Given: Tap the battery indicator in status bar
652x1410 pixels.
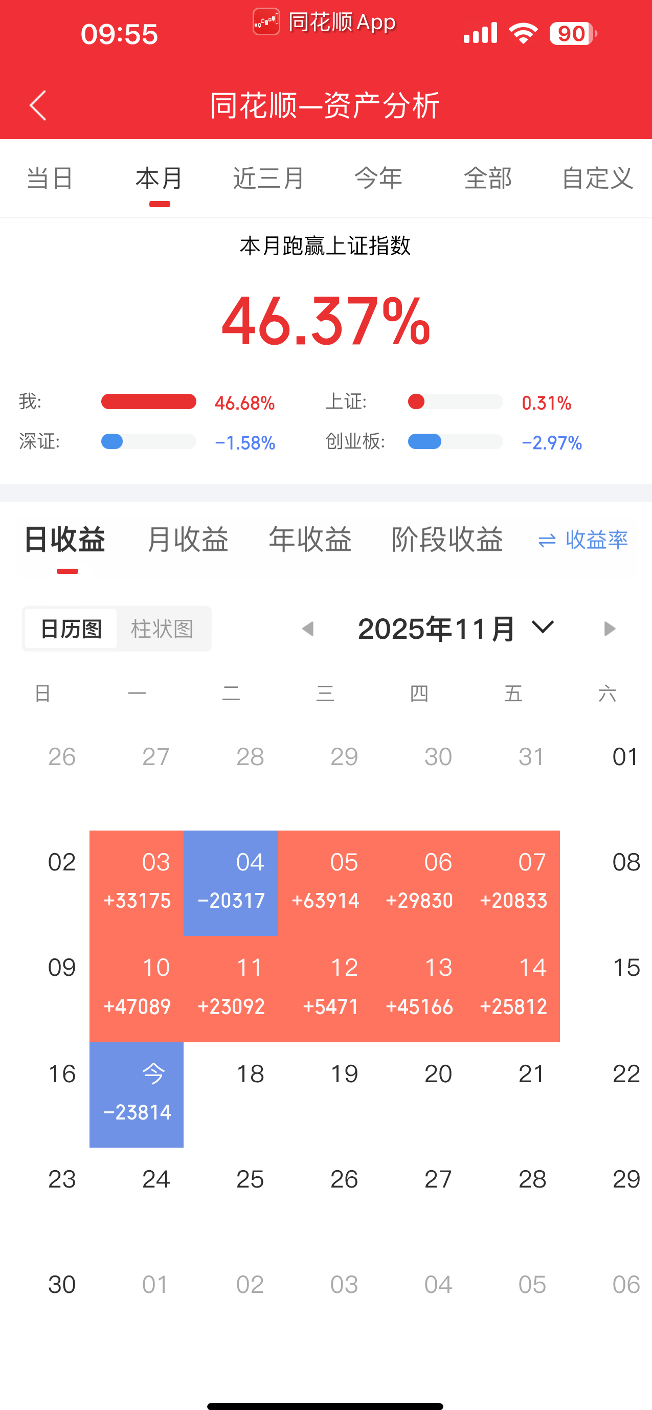Looking at the screenshot, I should (573, 33).
